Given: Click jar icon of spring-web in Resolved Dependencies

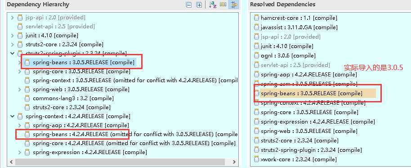Looking at the screenshot, I should point(257,131).
